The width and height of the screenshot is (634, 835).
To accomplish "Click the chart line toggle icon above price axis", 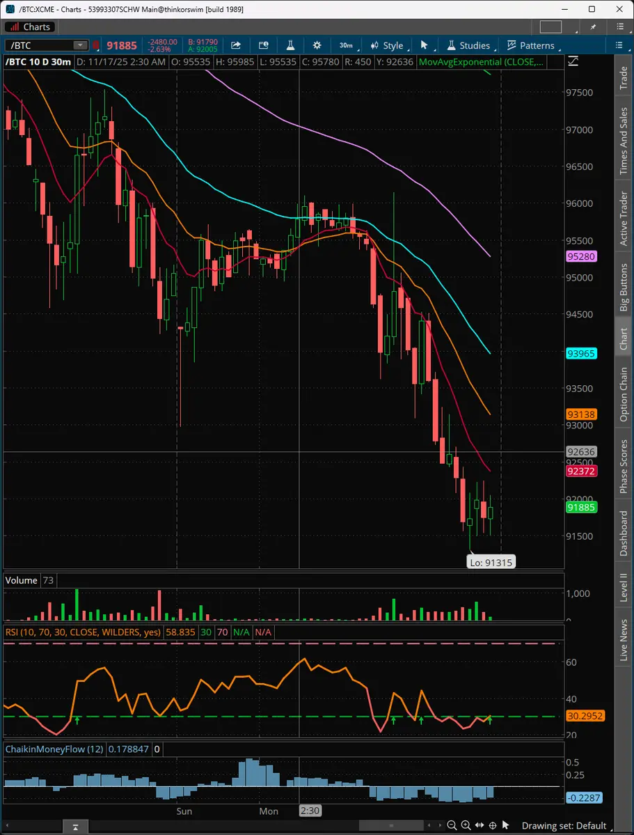I will (573, 62).
